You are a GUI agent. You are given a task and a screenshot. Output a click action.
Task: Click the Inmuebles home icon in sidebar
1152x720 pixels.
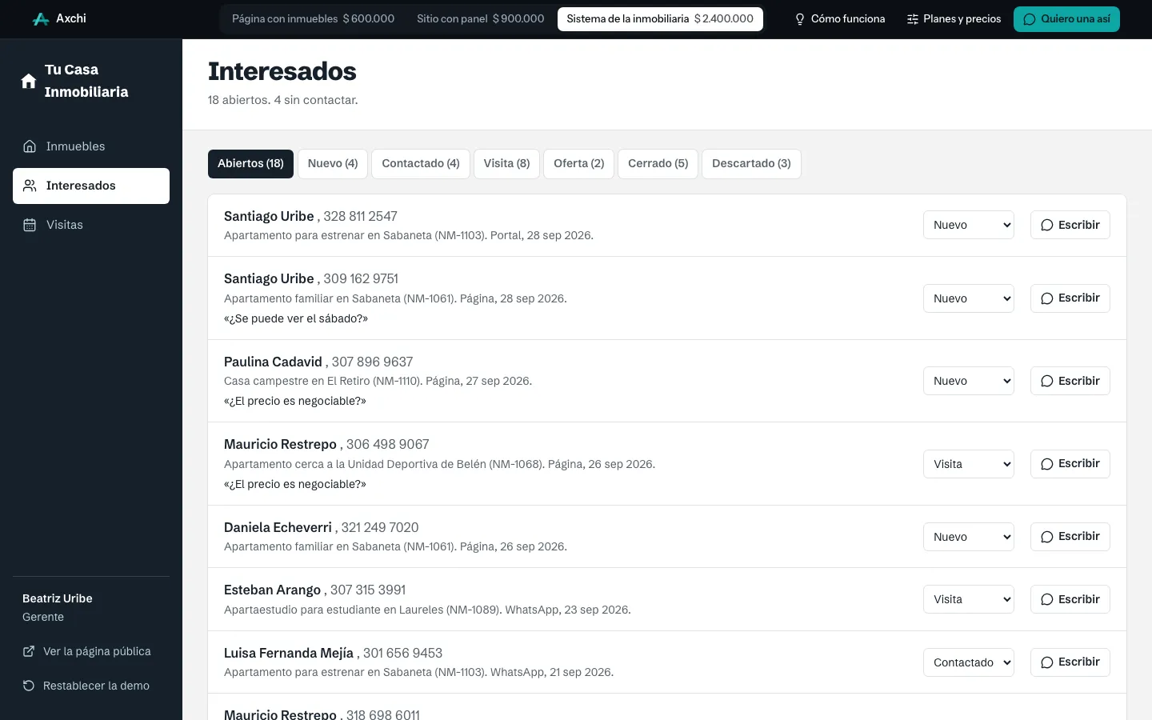[x=30, y=146]
